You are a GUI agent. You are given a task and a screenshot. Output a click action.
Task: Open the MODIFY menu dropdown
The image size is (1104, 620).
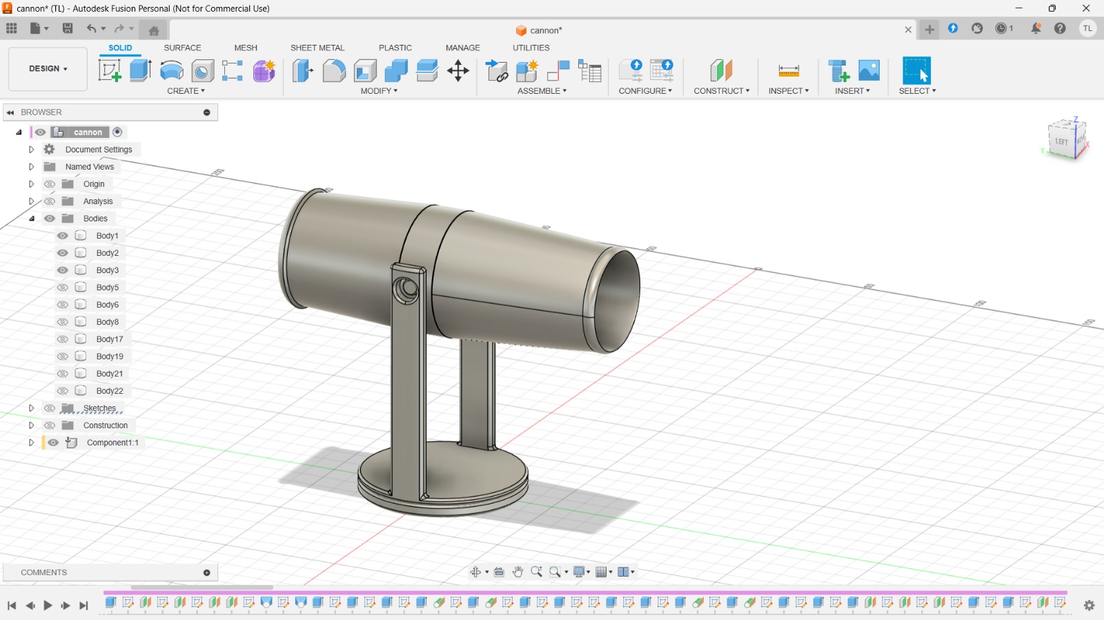[x=379, y=91]
